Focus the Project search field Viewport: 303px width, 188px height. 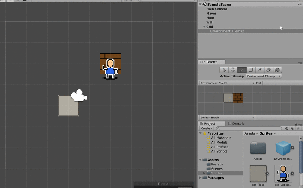[x=249, y=128]
